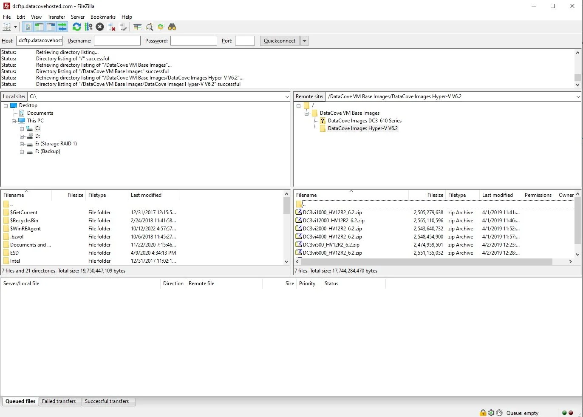The height and width of the screenshot is (417, 583).
Task: Click the refresh file listing icon
Action: point(76,27)
